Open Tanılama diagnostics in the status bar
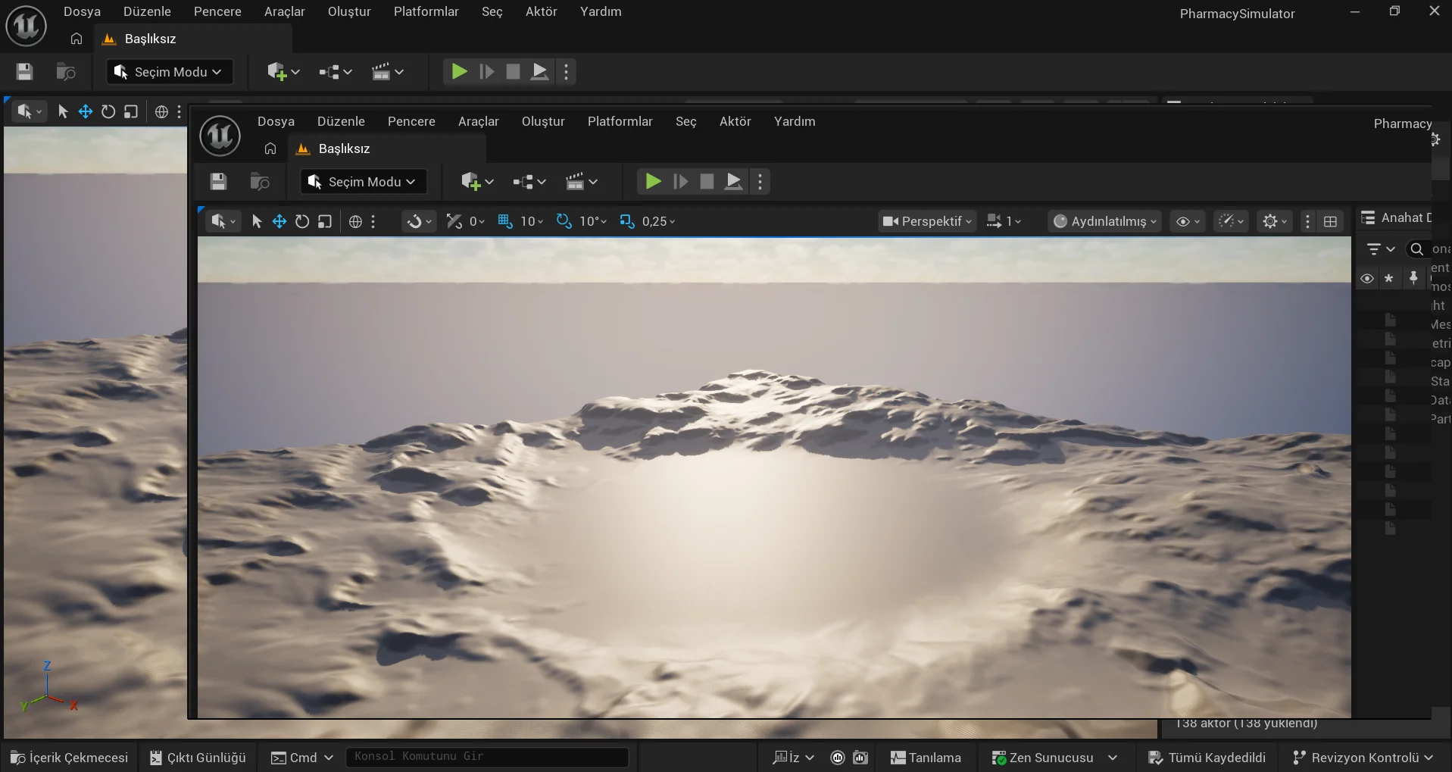 click(x=926, y=758)
